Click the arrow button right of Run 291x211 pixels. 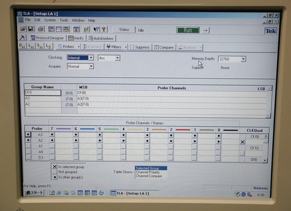[205, 30]
